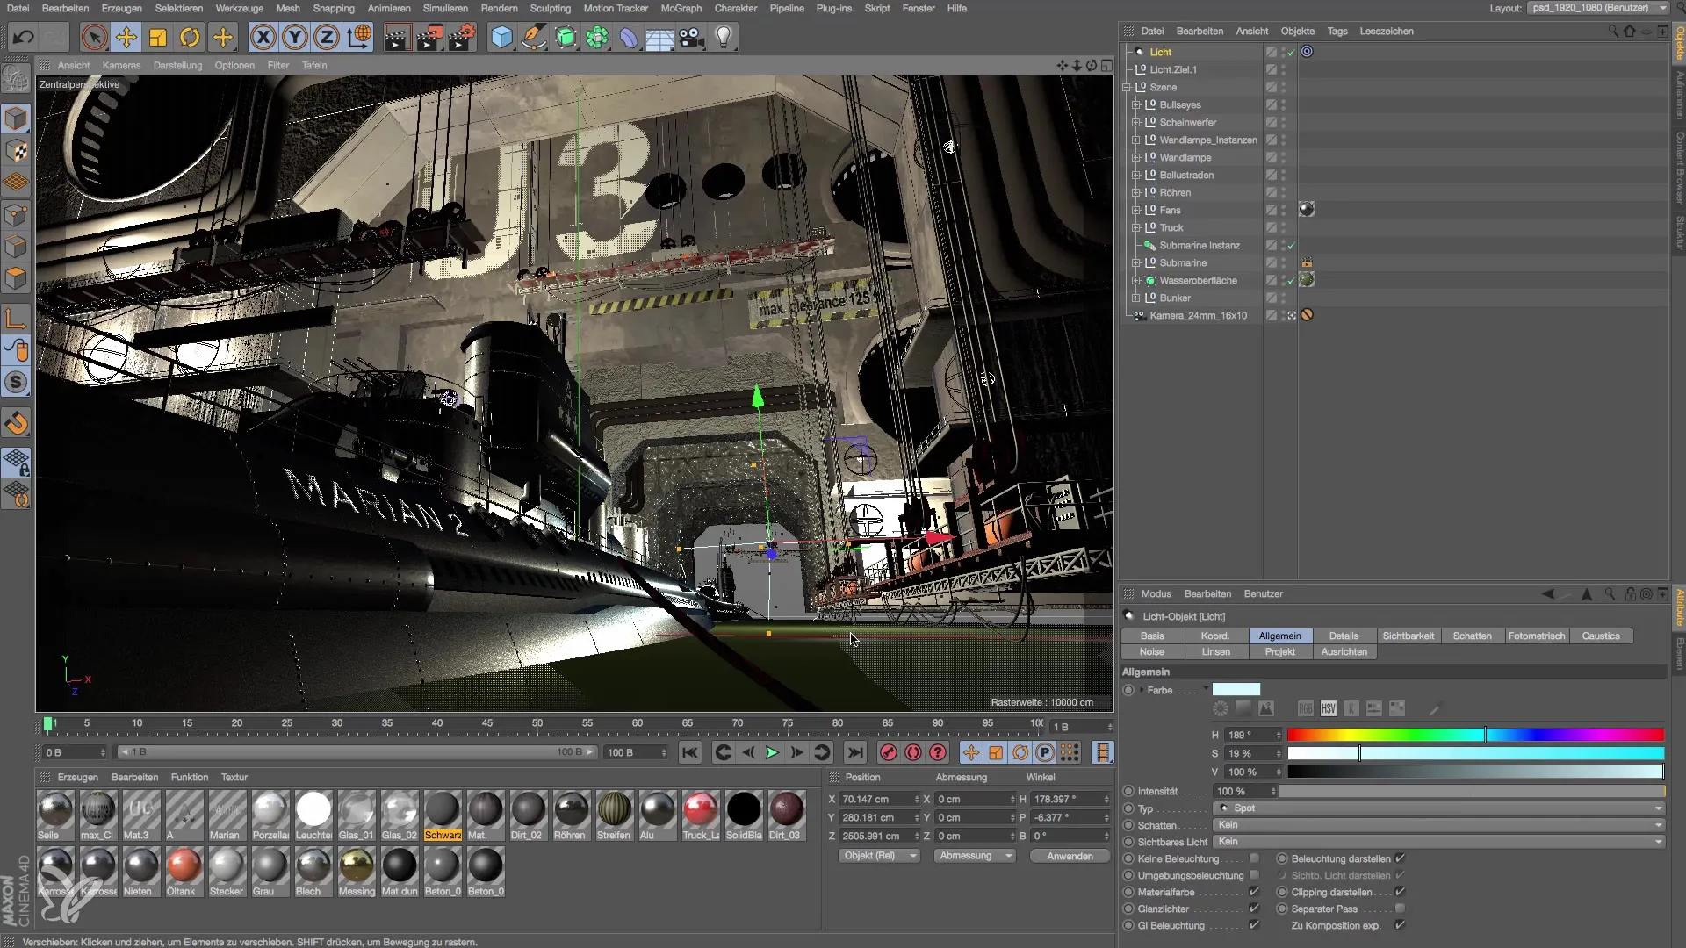Toggle Clipping darstellen checkbox
Image resolution: width=1686 pixels, height=948 pixels.
(x=1400, y=892)
